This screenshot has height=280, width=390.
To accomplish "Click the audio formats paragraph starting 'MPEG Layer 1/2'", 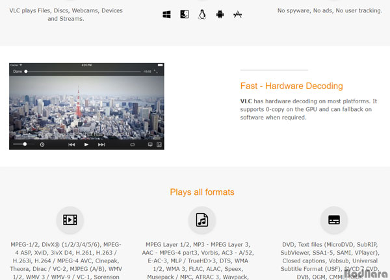I will [198, 261].
